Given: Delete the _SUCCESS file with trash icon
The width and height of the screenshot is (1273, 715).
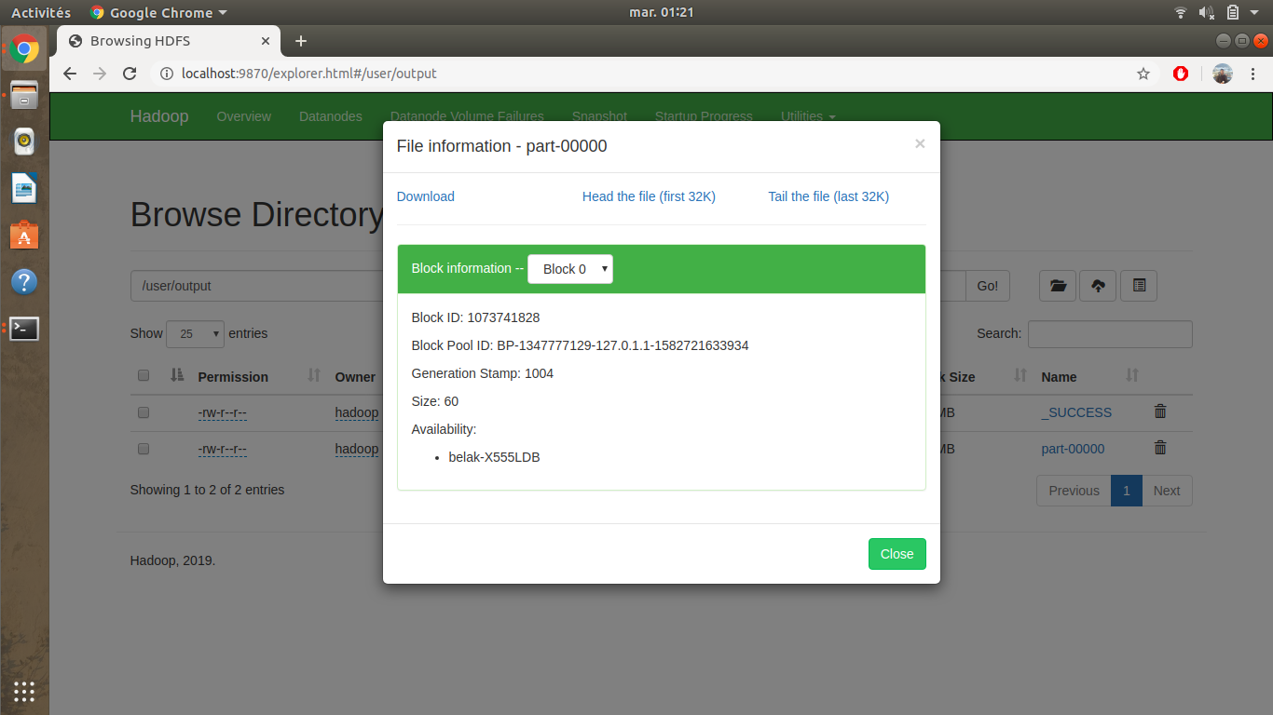Looking at the screenshot, I should 1160,411.
